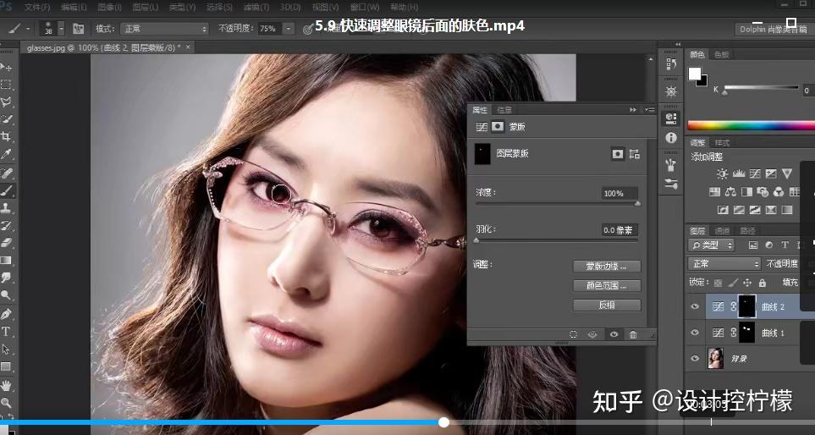Collapse the Properties panel double arrows

coord(633,110)
